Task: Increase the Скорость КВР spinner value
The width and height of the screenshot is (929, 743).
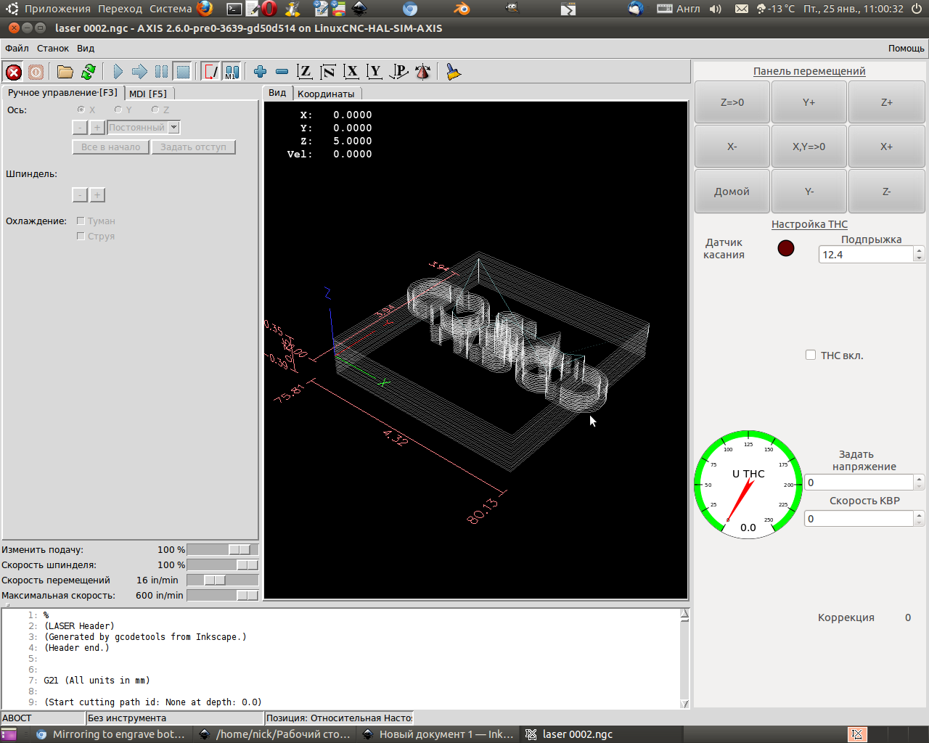Action: [919, 514]
